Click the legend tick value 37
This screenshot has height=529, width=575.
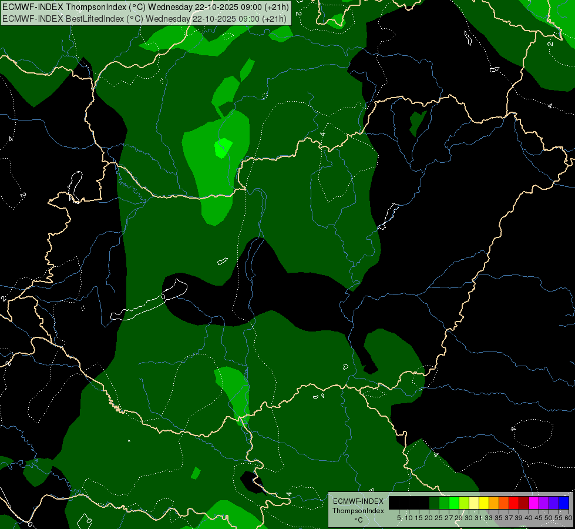pos(509,518)
